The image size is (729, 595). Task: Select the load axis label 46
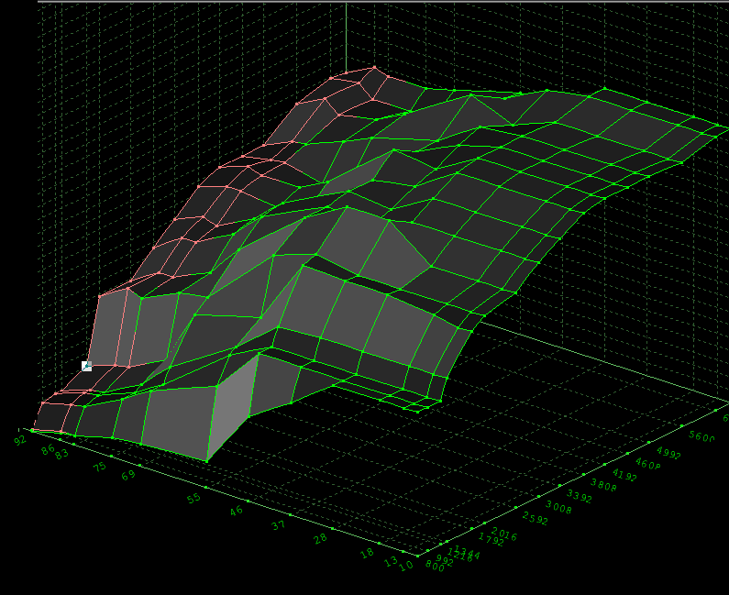[x=237, y=511]
